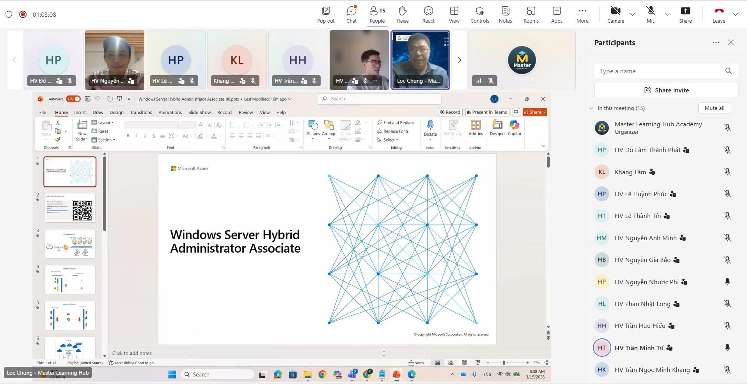Click the Mute all button
747x384 pixels.
714,108
